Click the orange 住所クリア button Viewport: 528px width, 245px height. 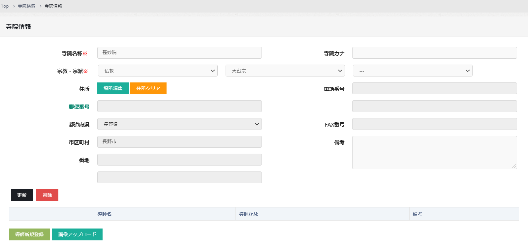pos(148,88)
